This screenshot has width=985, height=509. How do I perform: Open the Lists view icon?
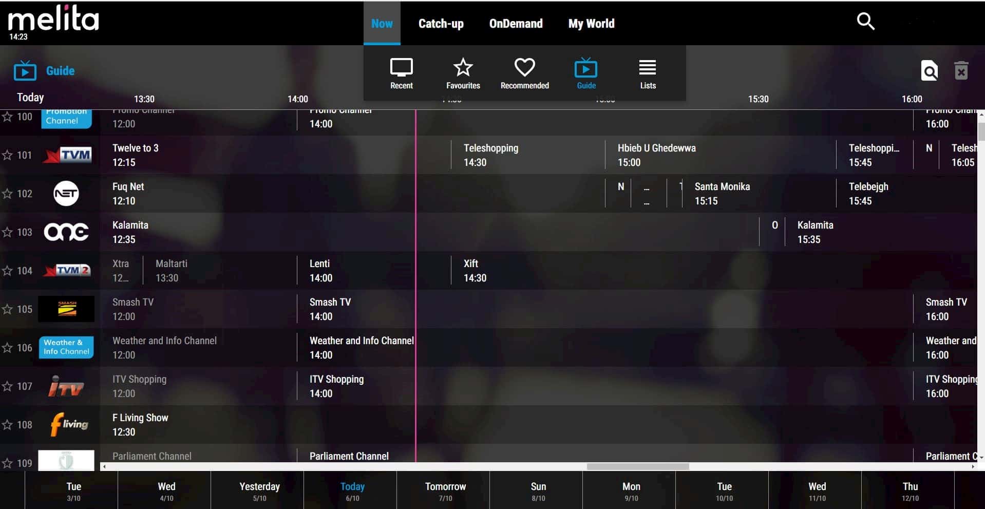pyautogui.click(x=647, y=73)
